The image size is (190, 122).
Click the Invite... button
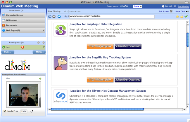[8, 52]
